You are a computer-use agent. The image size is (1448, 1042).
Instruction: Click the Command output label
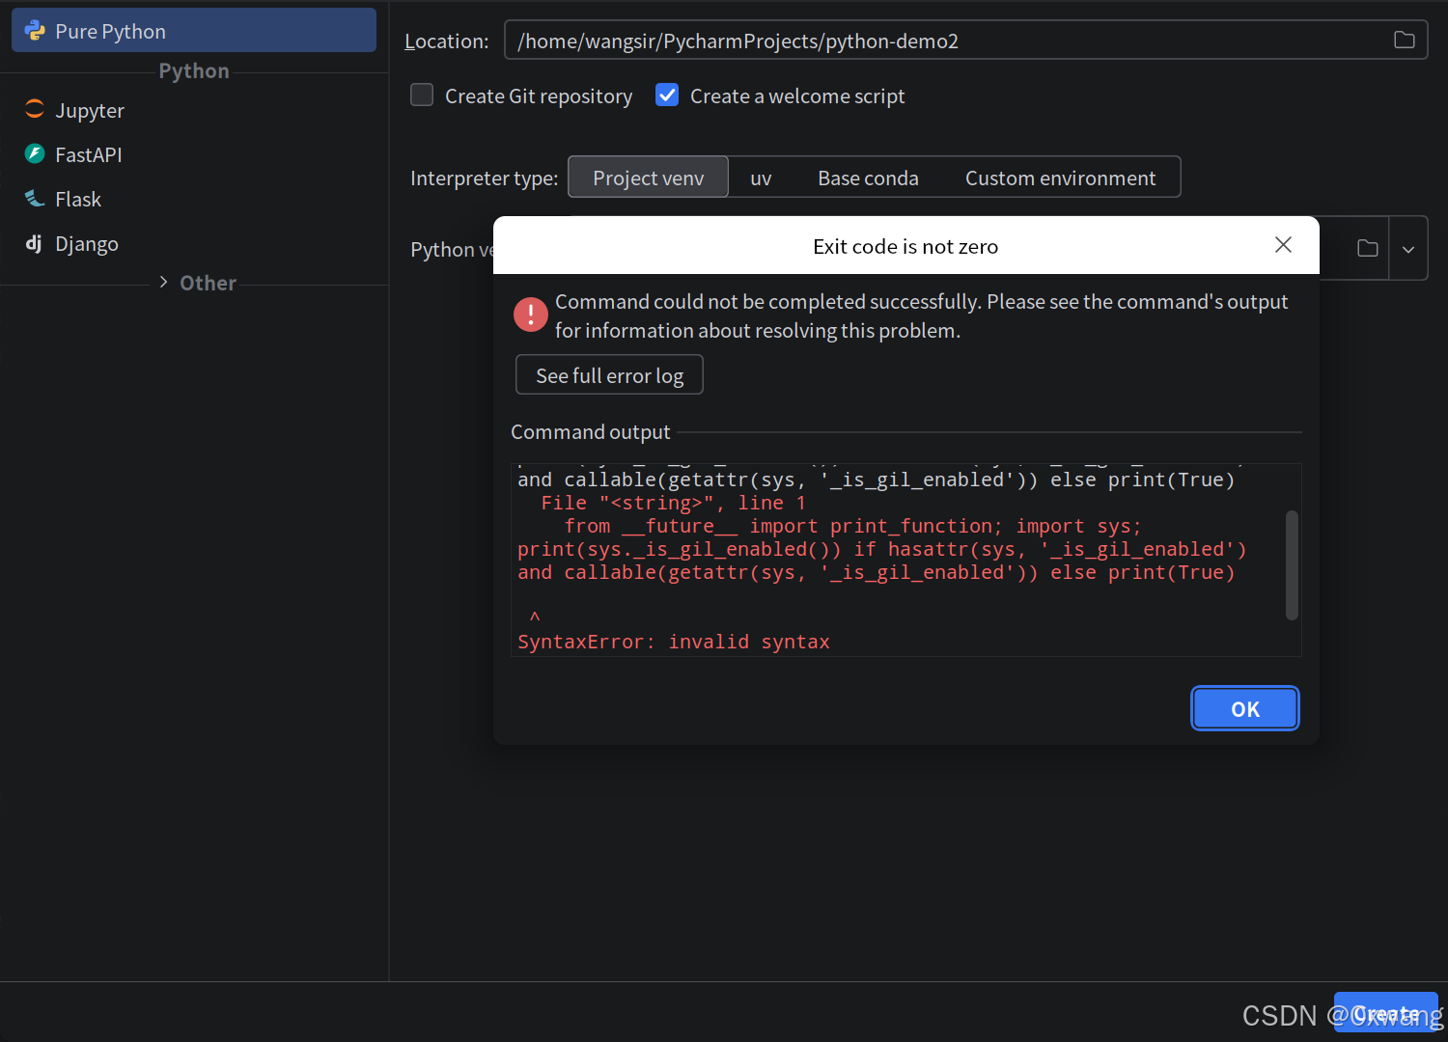click(x=590, y=432)
